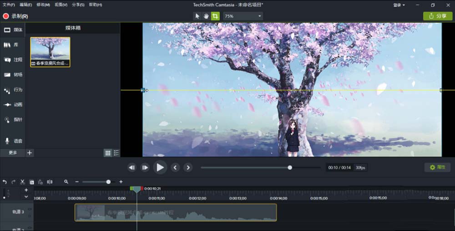Click the green 分享 share button

(x=438, y=16)
